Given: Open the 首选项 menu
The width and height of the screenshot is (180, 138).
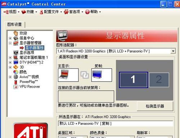Looking at the screenshot, I should tap(73, 12).
